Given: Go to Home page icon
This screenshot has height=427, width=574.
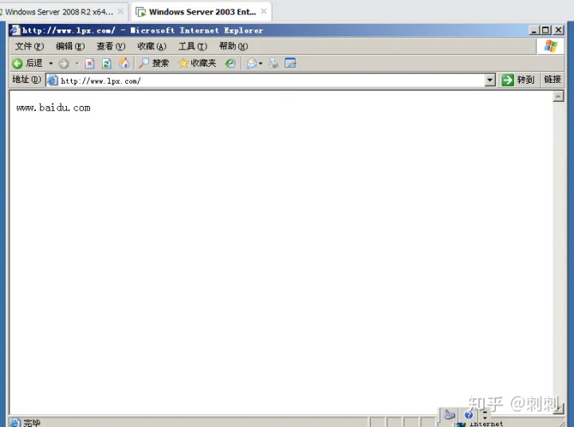Looking at the screenshot, I should point(124,63).
